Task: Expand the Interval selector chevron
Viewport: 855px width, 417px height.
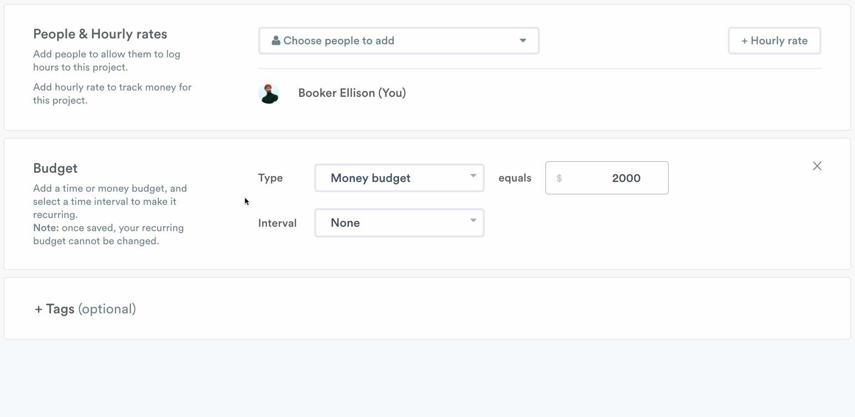Action: pyautogui.click(x=472, y=221)
